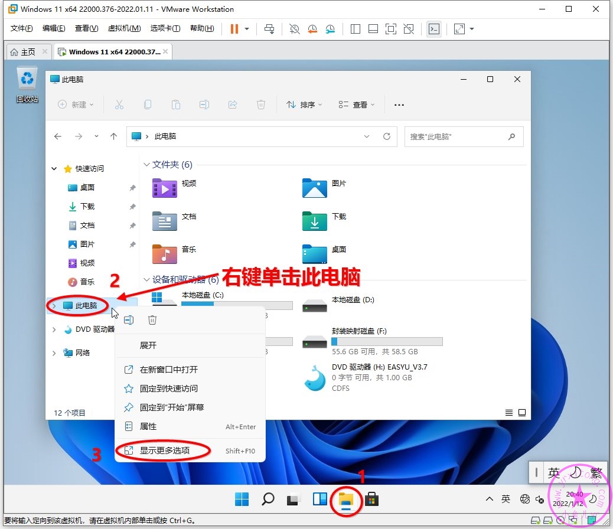Image resolution: width=613 pixels, height=529 pixels.
Task: Open 本地磁盘 (D:) drive
Action: click(338, 304)
